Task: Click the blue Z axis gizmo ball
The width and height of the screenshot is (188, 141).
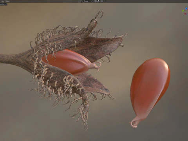Action: pyautogui.click(x=186, y=9)
